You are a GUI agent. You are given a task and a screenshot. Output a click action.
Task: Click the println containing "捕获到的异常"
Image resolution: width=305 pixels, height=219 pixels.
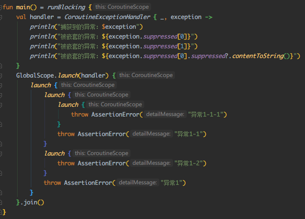click(42, 27)
